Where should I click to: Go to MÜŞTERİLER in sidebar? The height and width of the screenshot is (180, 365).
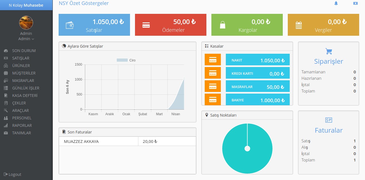(x=24, y=73)
